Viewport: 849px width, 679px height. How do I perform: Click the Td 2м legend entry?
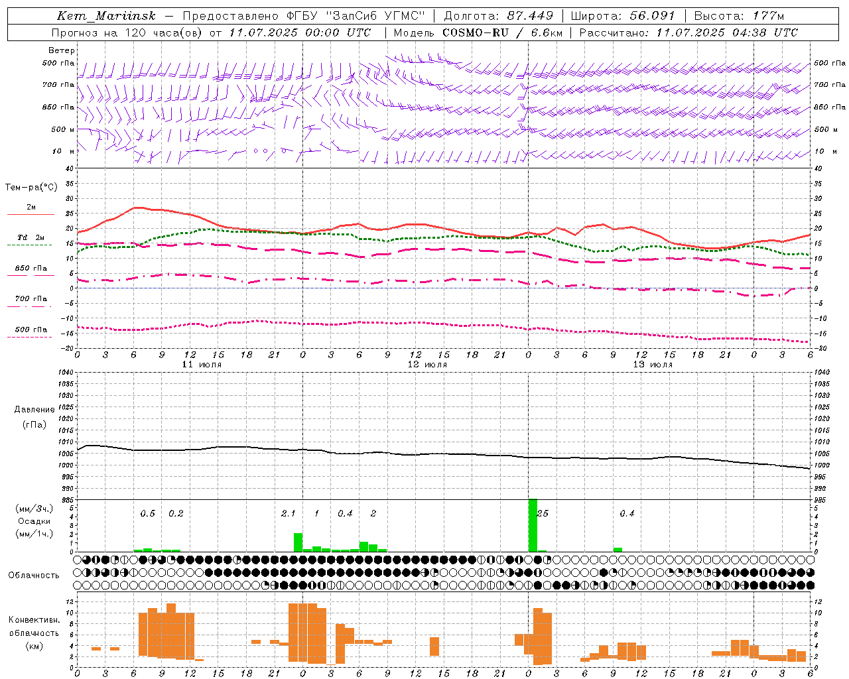coord(31,237)
